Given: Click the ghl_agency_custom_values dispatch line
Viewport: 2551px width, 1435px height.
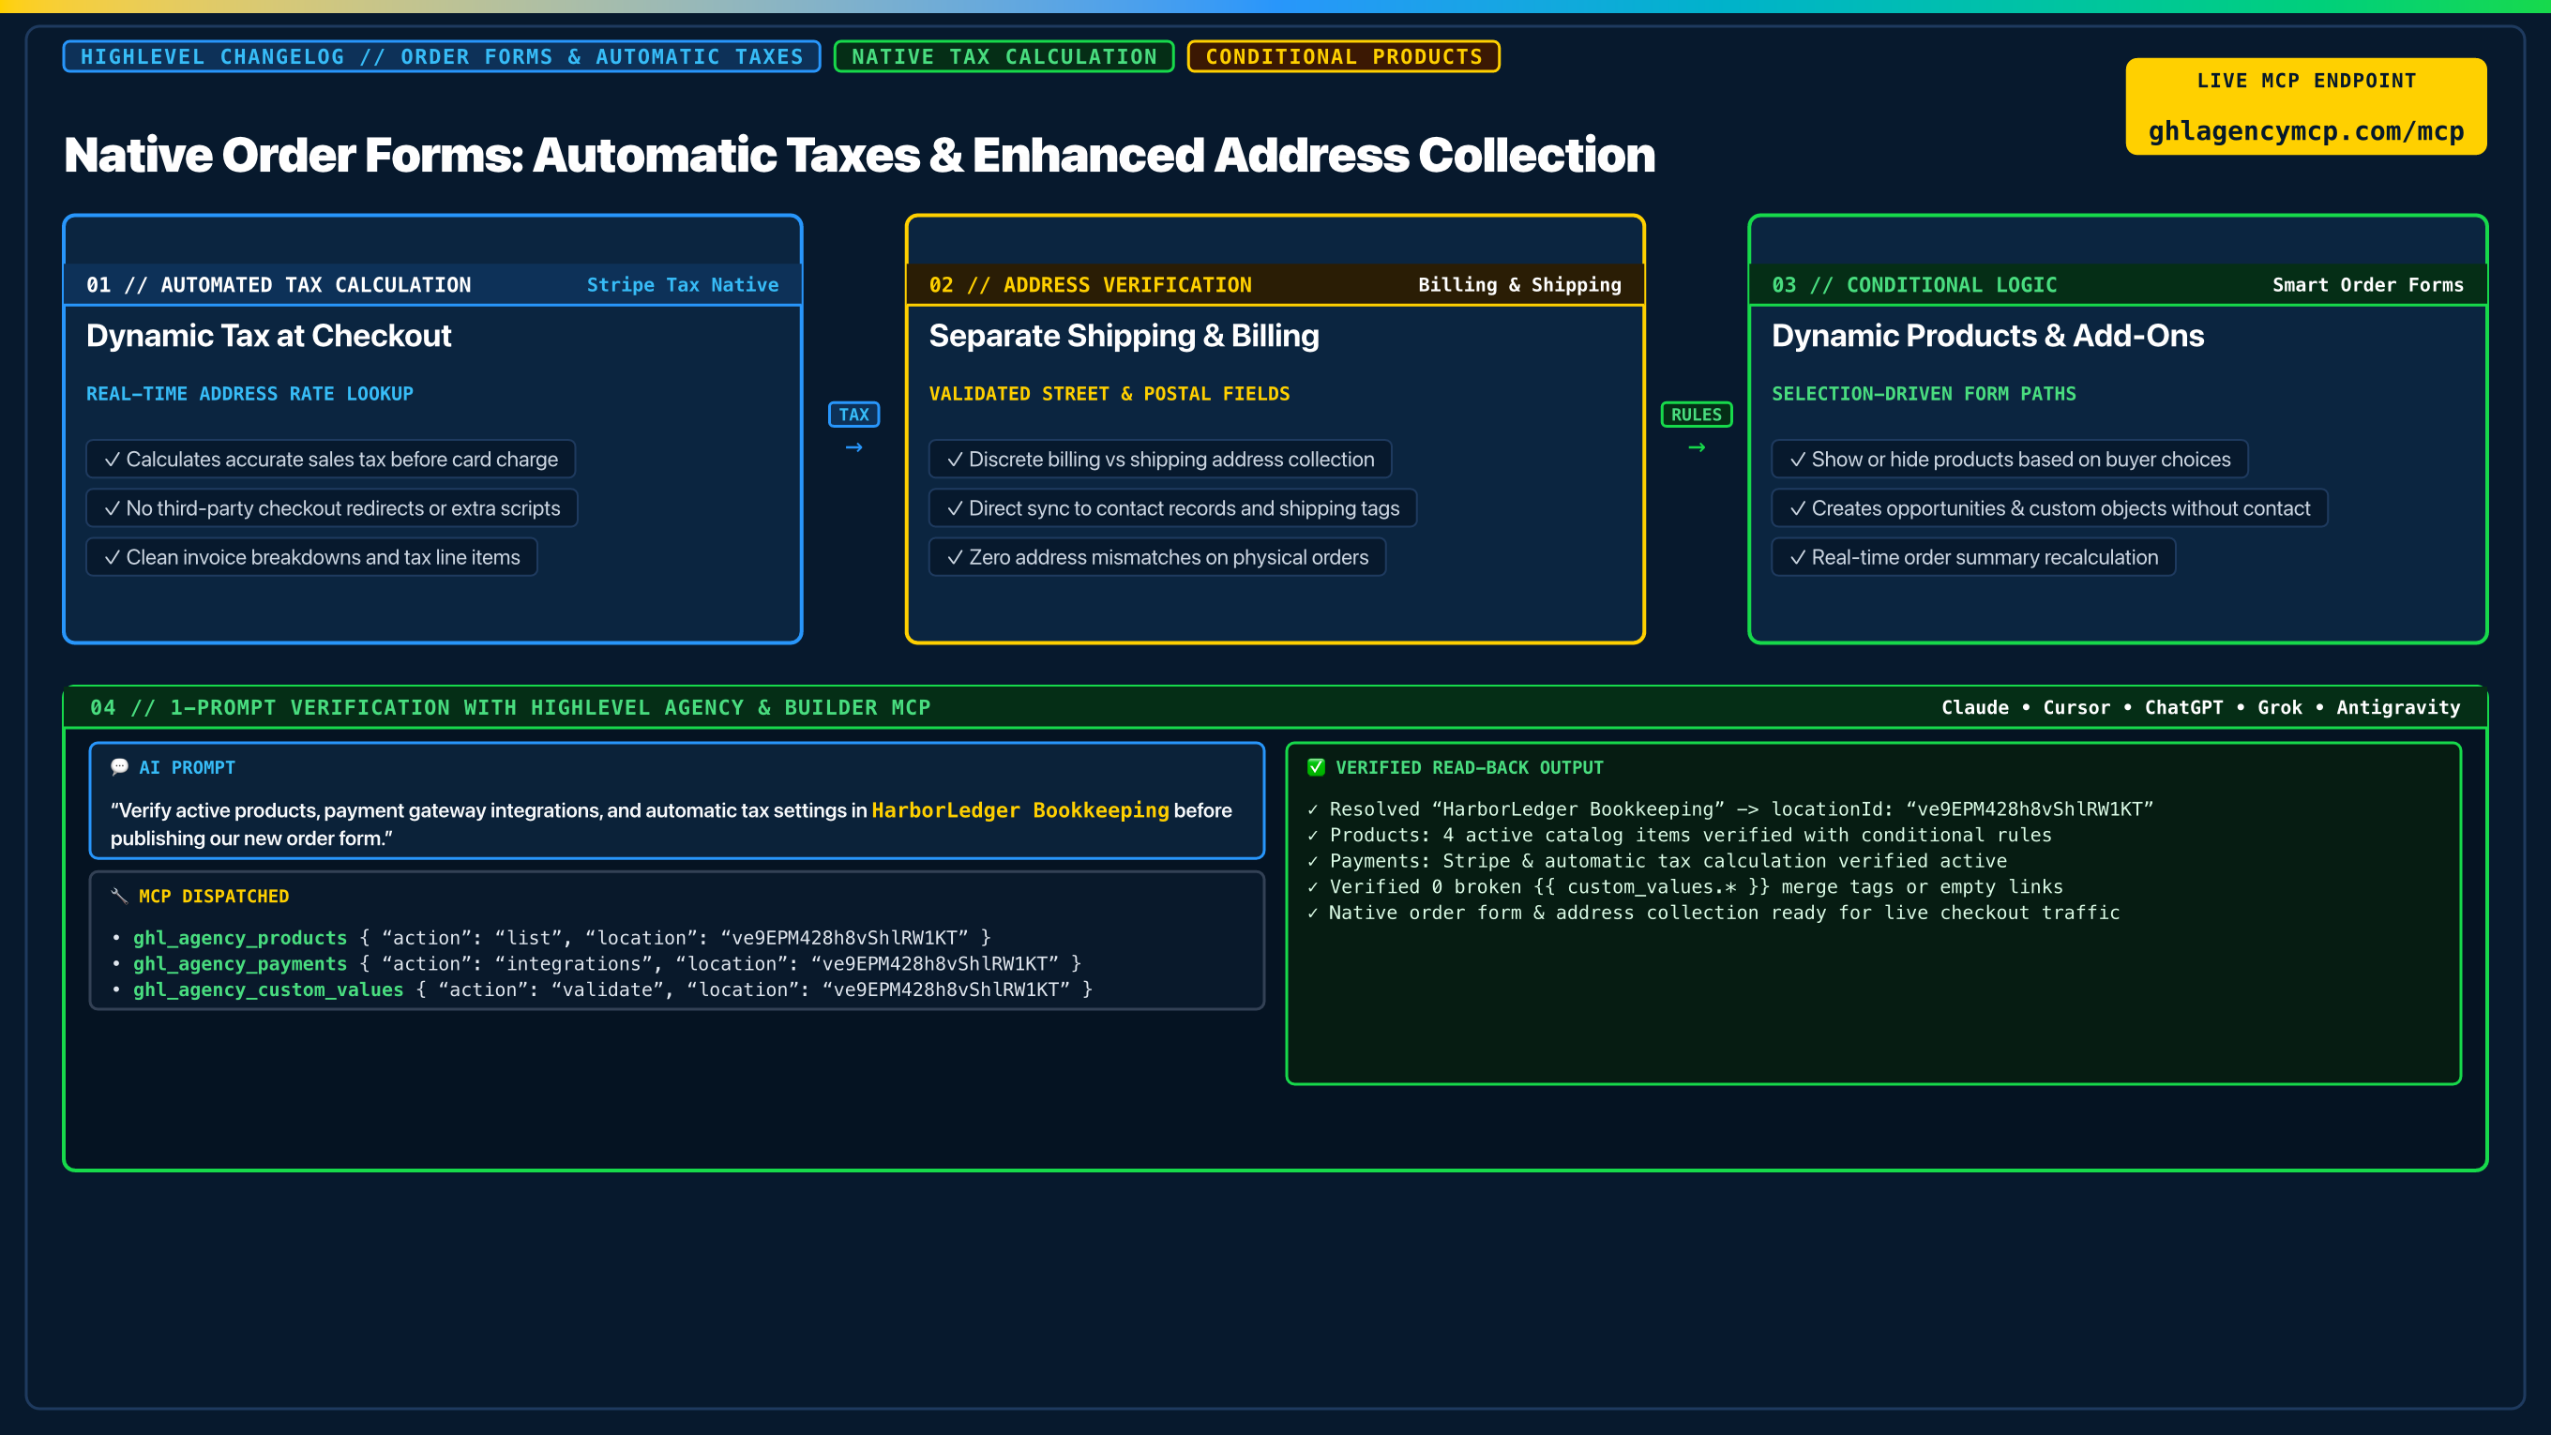Looking at the screenshot, I should 602,989.
